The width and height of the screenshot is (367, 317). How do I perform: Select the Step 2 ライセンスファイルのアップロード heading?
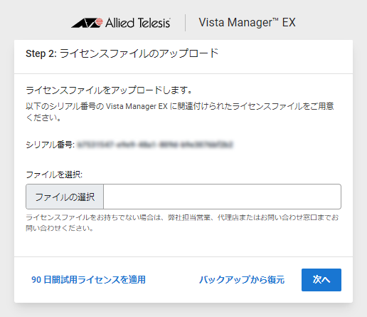122,53
